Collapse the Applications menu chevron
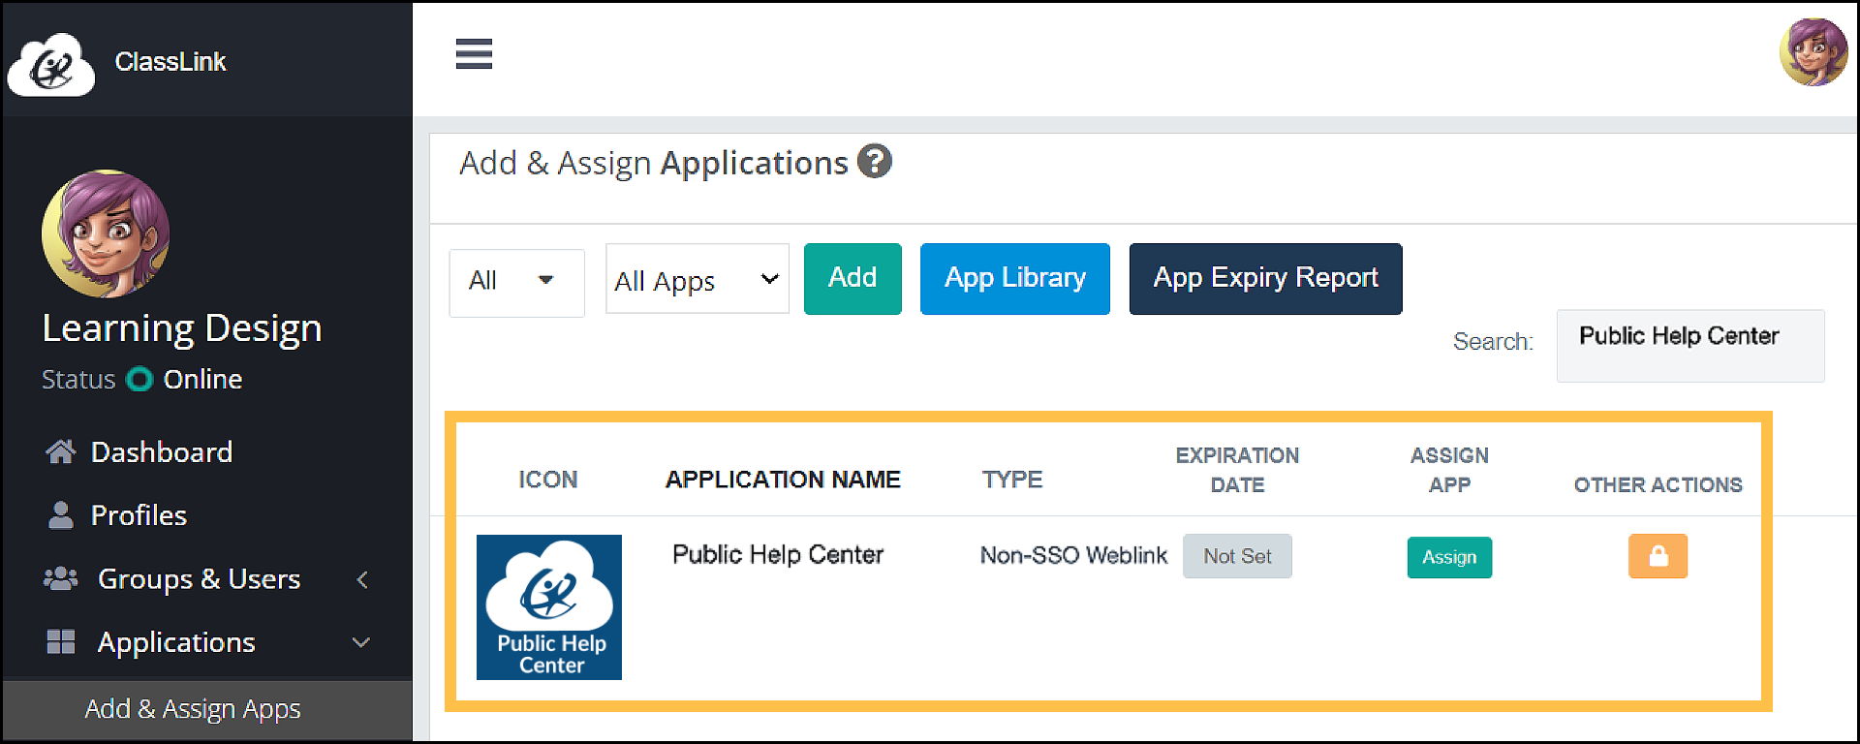1860x744 pixels. tap(361, 642)
